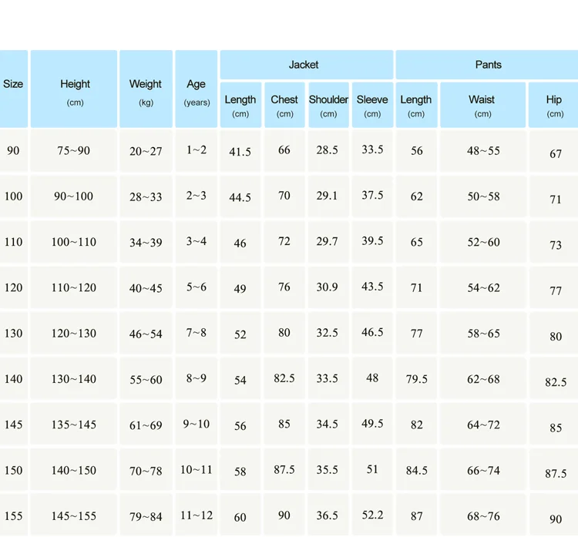578x537 pixels.
Task: Click the Jacket group header
Action: pyautogui.click(x=304, y=65)
